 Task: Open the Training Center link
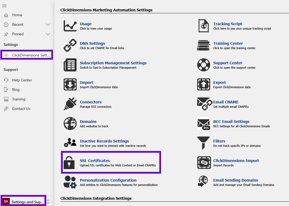pyautogui.click(x=228, y=43)
